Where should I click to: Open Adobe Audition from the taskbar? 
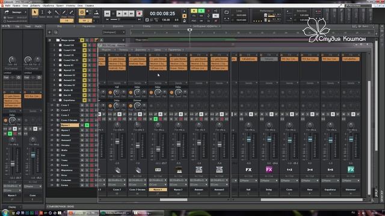pos(115,213)
